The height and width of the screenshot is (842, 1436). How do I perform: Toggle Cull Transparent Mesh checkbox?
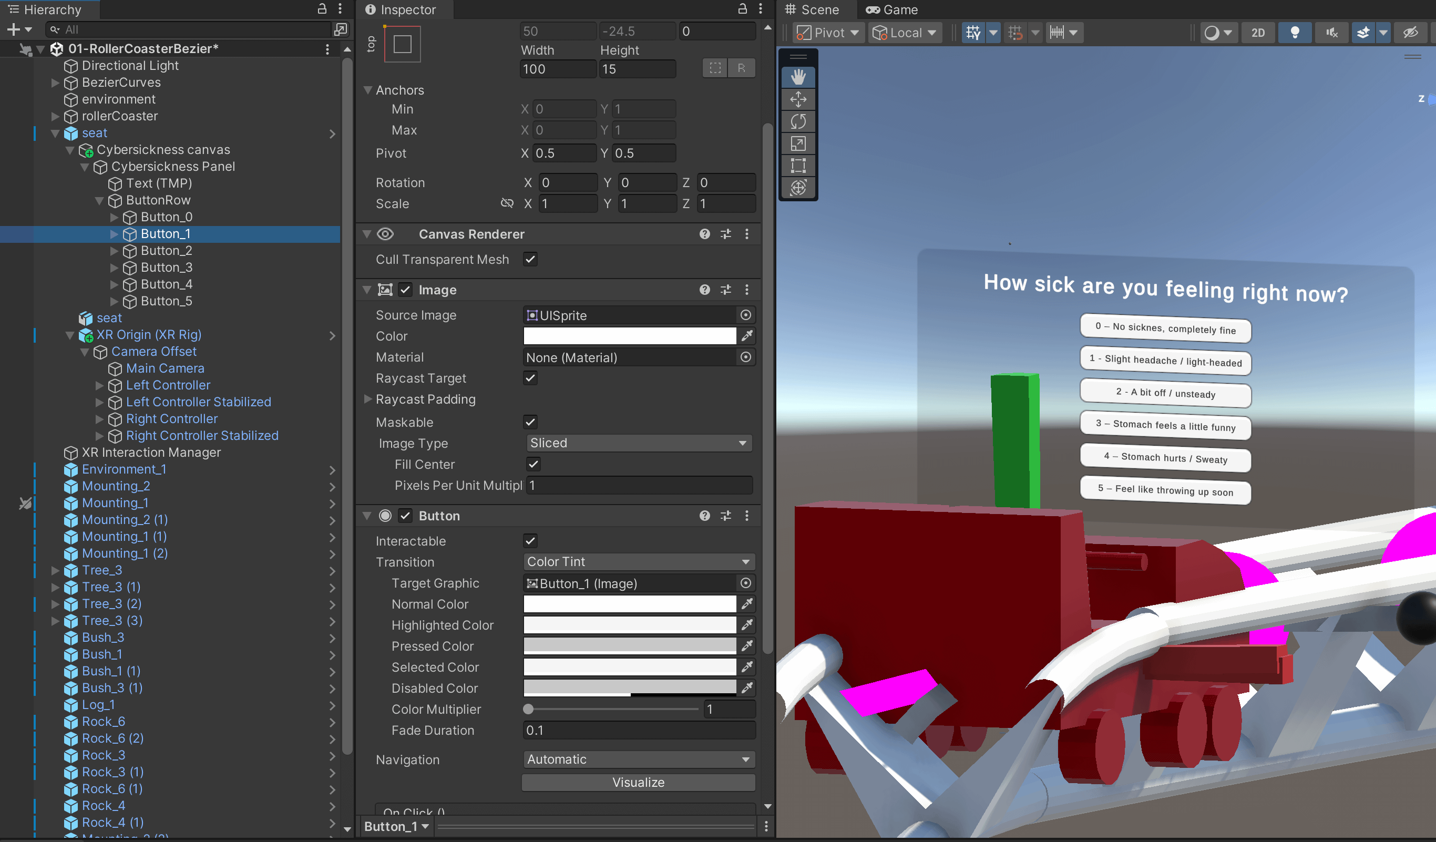(530, 259)
